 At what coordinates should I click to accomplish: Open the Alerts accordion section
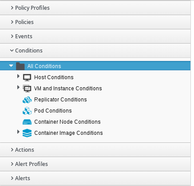(x=95, y=178)
